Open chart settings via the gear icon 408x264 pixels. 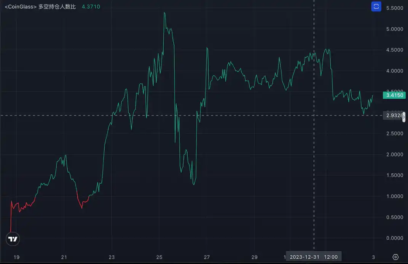[395, 257]
